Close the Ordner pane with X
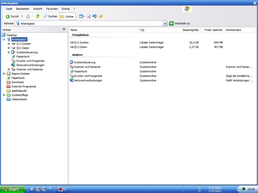The image size is (258, 193). point(64,29)
